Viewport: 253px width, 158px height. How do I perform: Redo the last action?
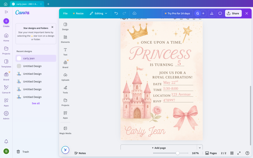(x=124, y=13)
